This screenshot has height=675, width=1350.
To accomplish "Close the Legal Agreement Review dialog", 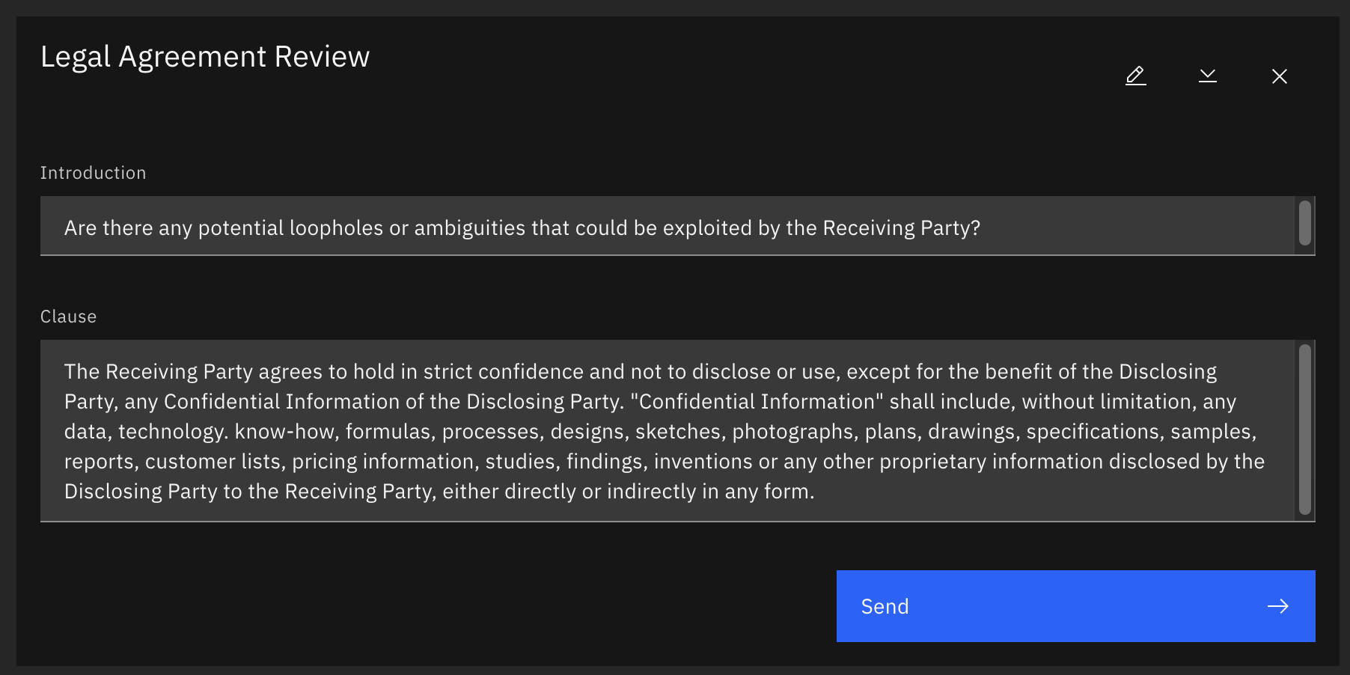I will (x=1279, y=76).
